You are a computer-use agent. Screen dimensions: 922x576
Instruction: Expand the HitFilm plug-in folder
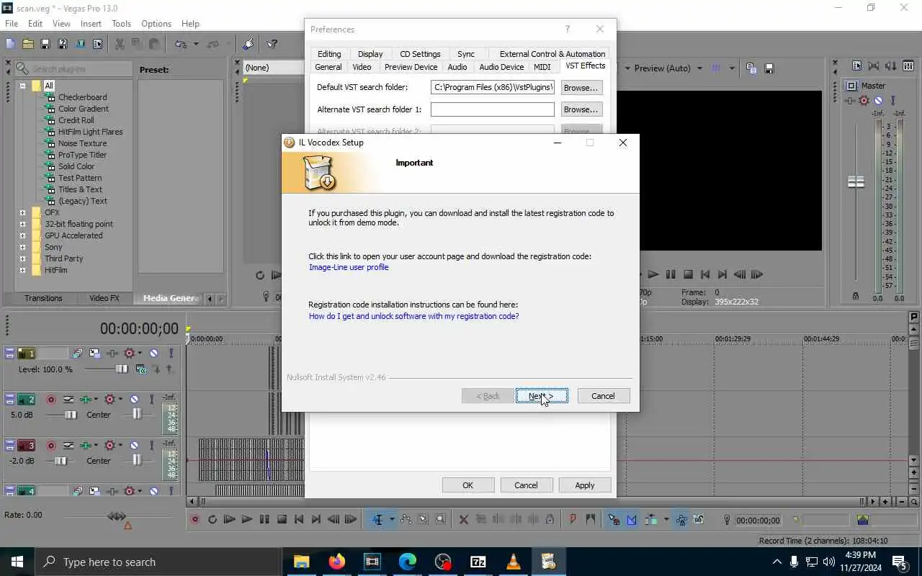22,270
